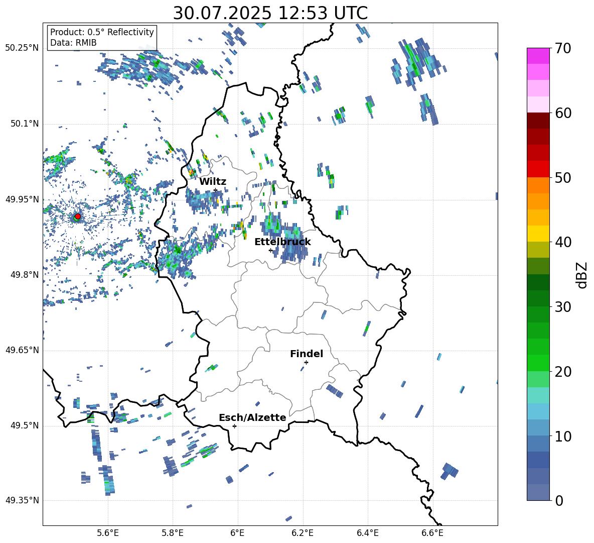
Task: Click the 49.65°N latitude label
Action: pyautogui.click(x=22, y=350)
